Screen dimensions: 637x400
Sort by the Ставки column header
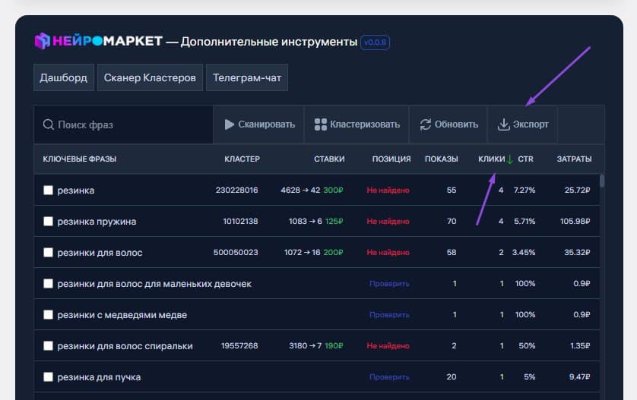click(329, 159)
